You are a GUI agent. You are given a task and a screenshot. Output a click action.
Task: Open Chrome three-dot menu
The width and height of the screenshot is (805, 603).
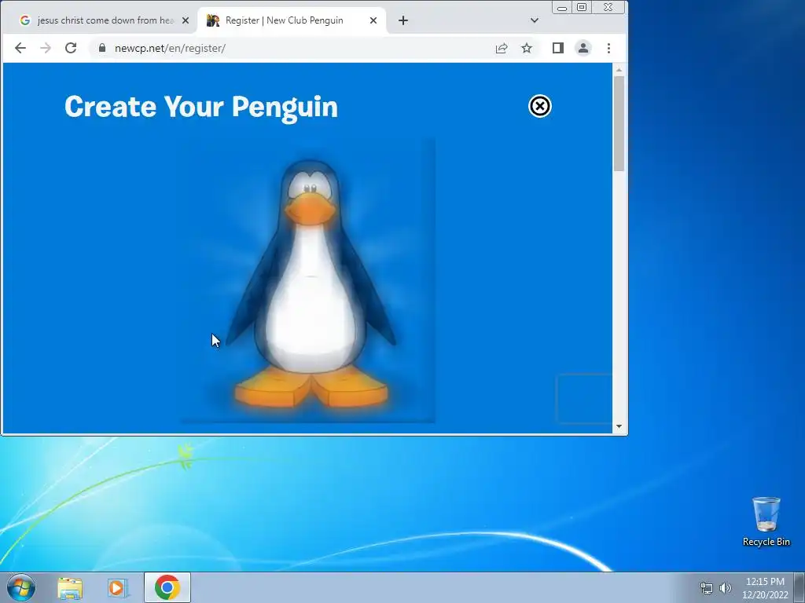[609, 48]
